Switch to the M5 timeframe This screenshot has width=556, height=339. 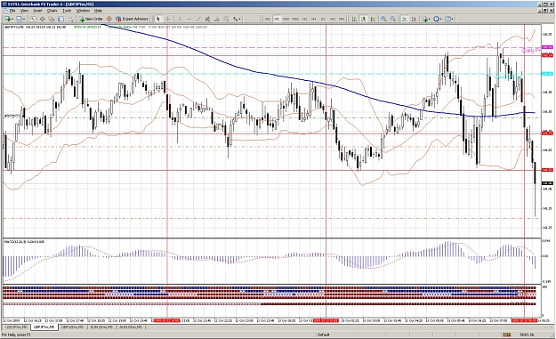click(277, 19)
